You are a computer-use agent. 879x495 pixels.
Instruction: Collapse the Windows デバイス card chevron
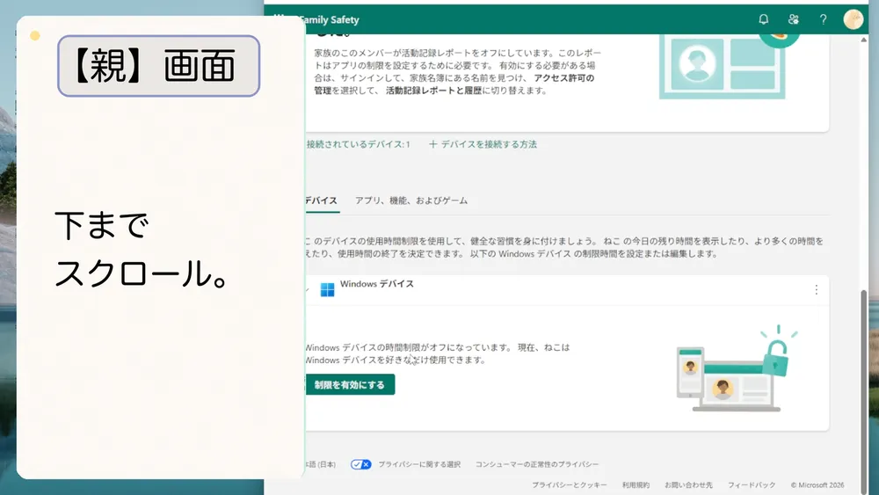coord(307,290)
